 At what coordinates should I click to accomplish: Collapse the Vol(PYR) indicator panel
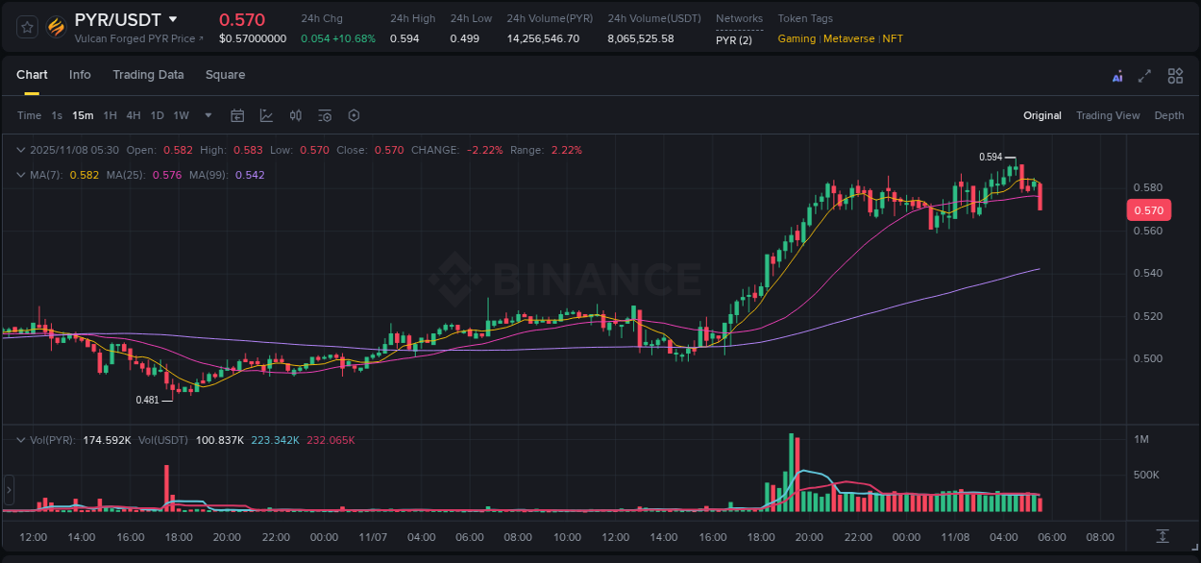coord(20,439)
